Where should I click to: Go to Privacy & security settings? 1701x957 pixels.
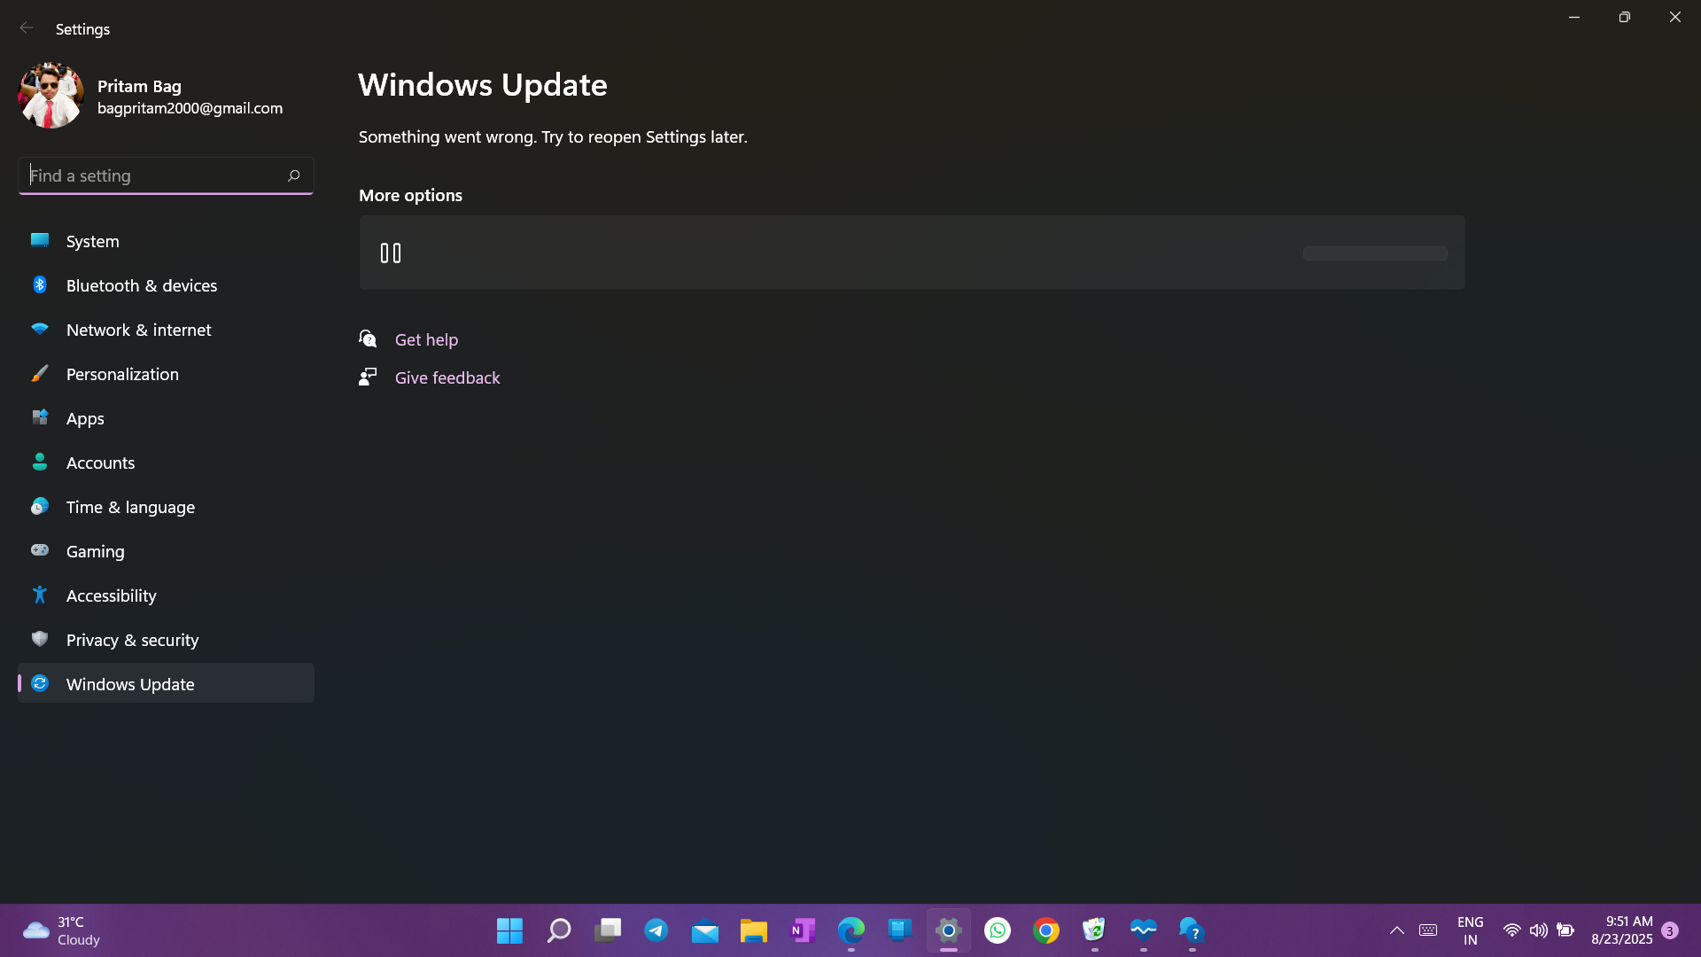(x=166, y=640)
